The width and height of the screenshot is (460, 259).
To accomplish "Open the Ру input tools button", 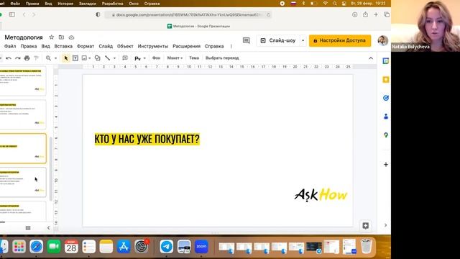I will click(x=137, y=58).
